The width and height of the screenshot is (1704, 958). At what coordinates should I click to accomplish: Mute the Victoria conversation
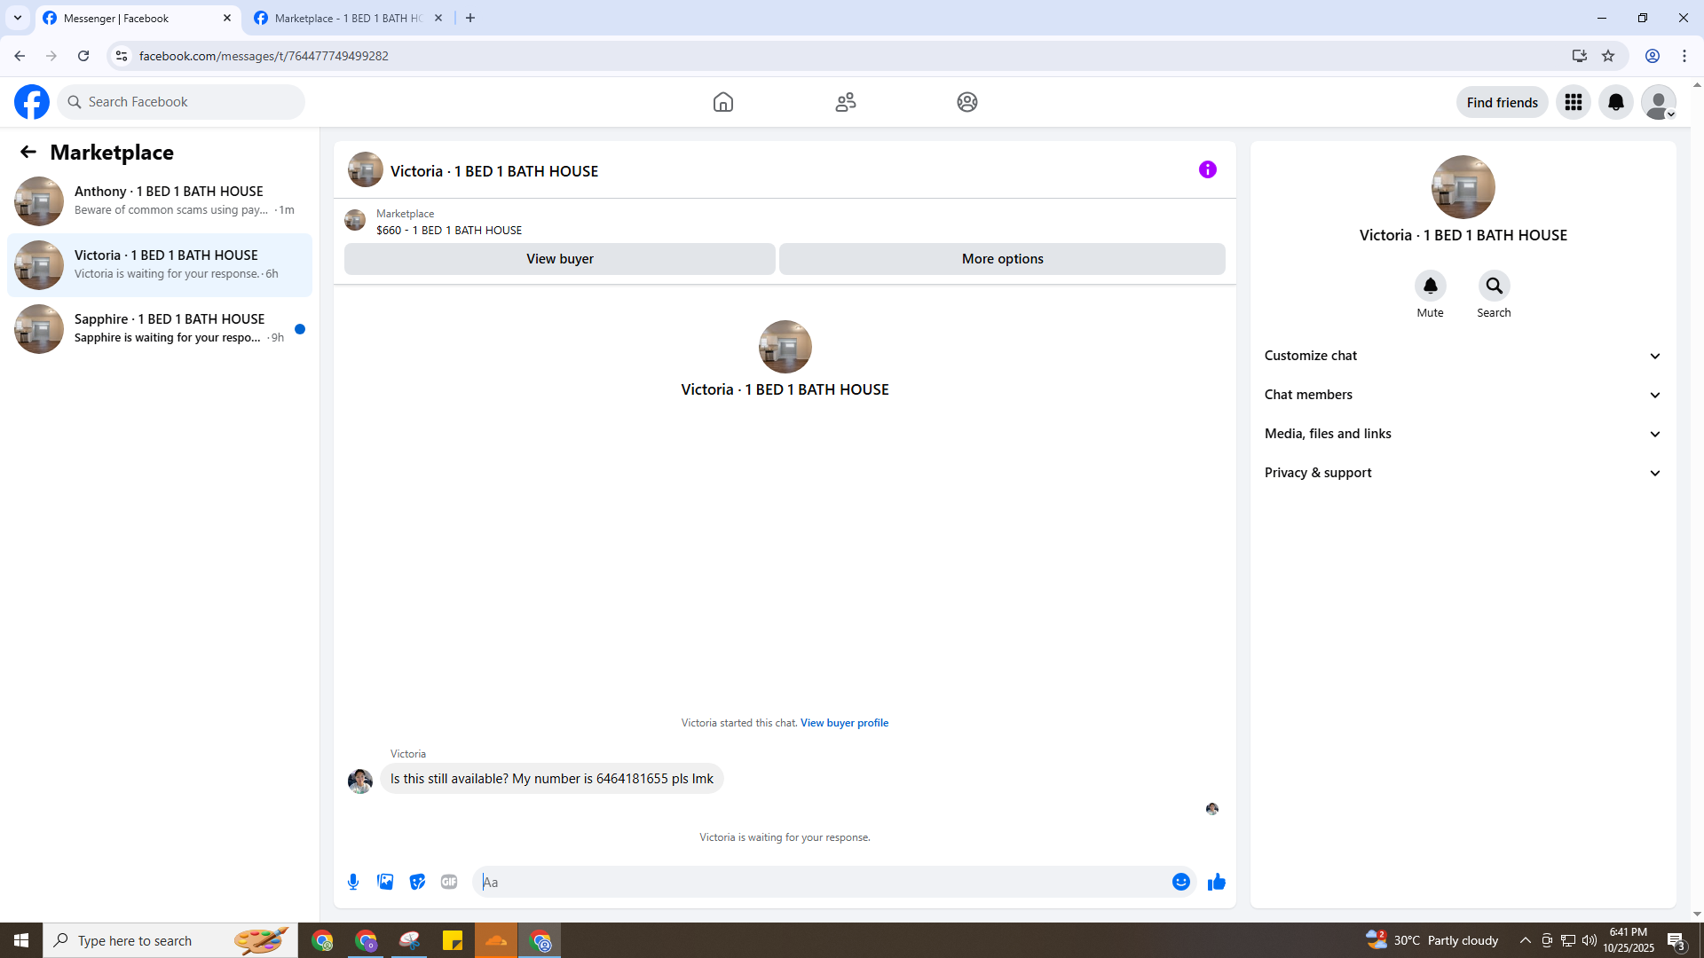click(x=1430, y=286)
